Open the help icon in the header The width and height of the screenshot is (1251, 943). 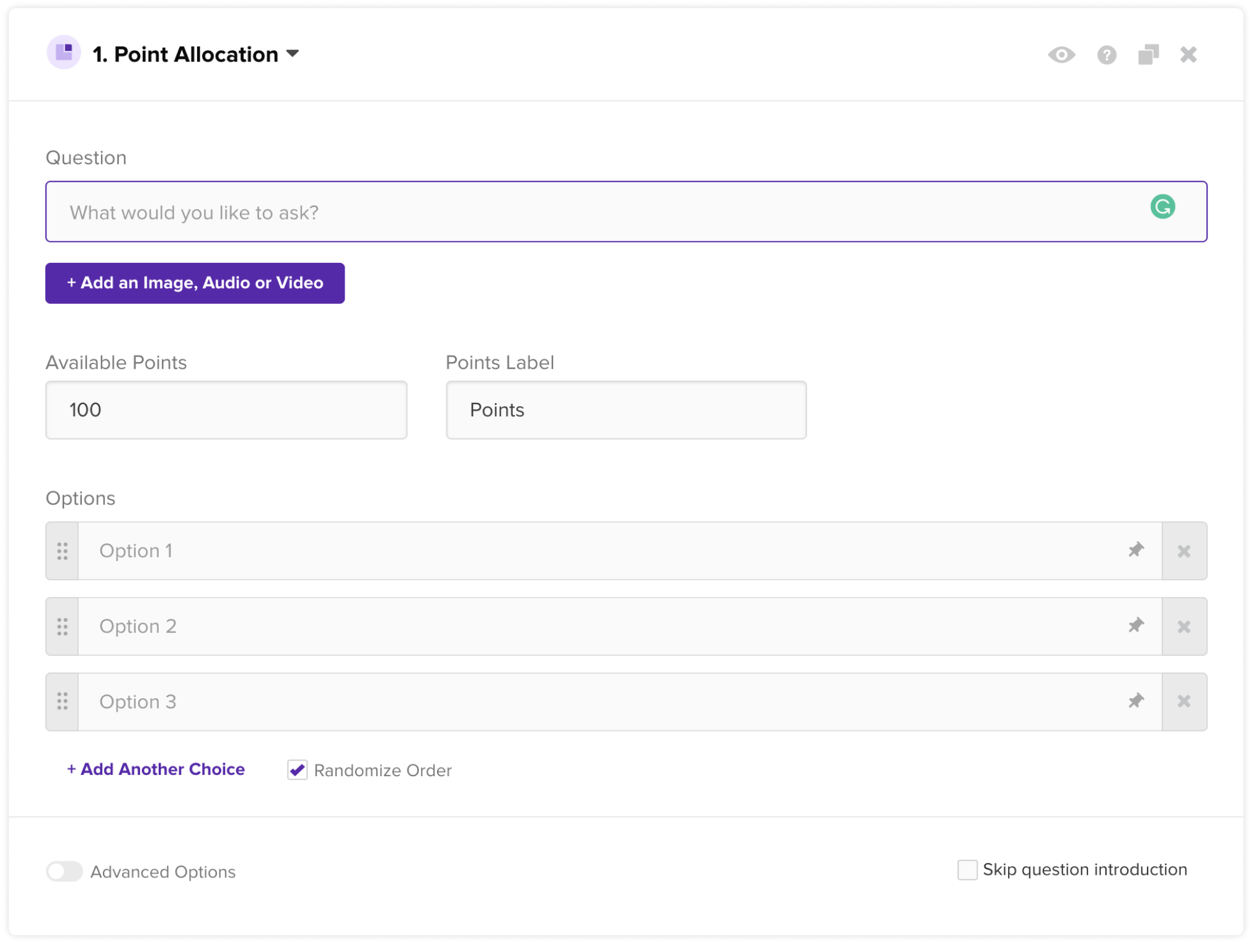pos(1107,55)
